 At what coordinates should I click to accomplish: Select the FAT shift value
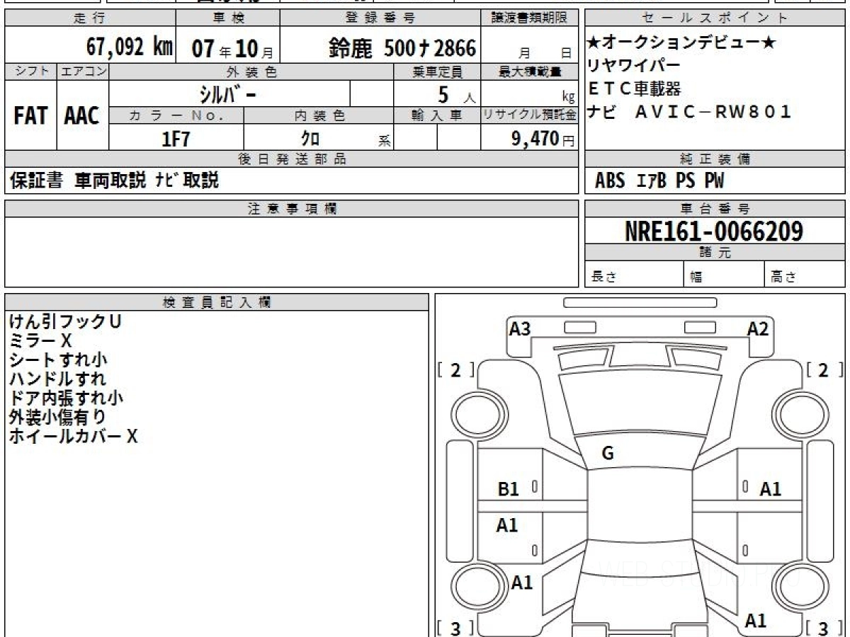30,116
